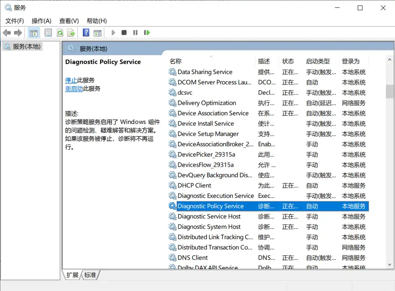395x291 pixels.
Task: Click the Forward arrow toolbar icon
Action: coord(18,33)
